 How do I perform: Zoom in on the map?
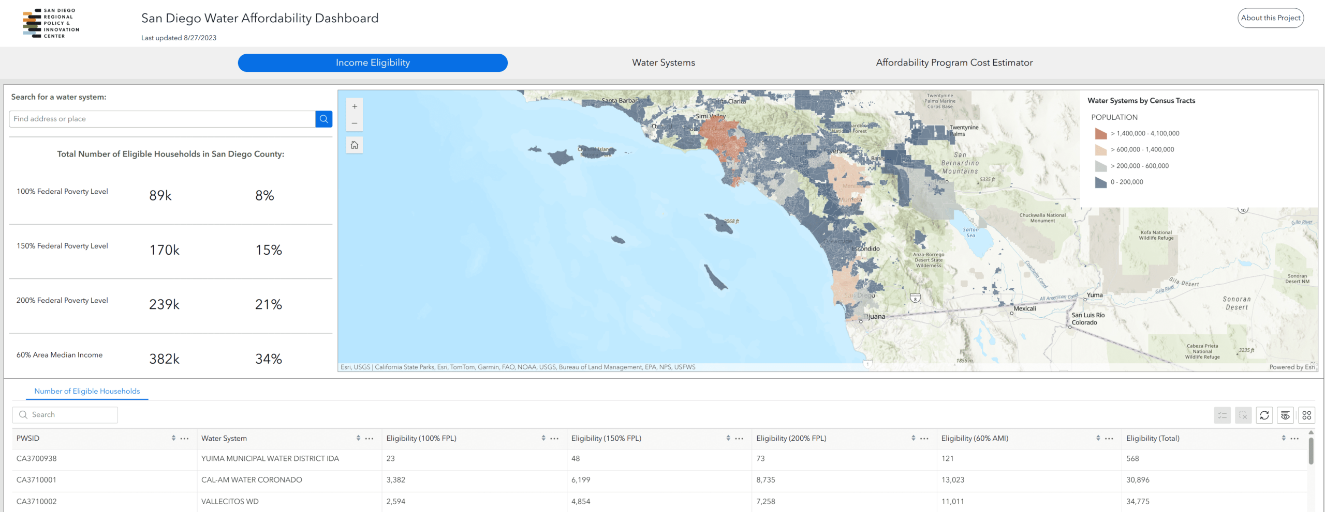(x=355, y=106)
